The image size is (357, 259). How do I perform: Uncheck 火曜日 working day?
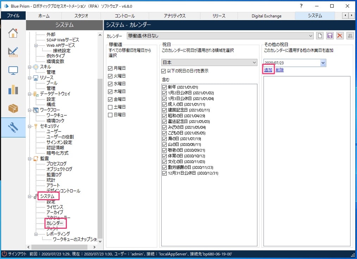(110, 76)
